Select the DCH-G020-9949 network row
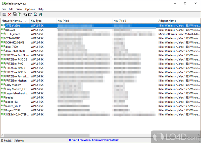This screenshot has height=143, width=201. [x=100, y=42]
